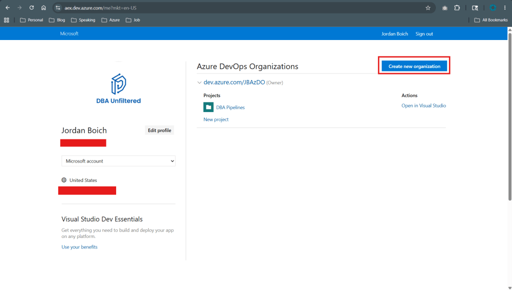The height and width of the screenshot is (290, 512).
Task: Reload the page with the refresh icon
Action: (32, 7)
